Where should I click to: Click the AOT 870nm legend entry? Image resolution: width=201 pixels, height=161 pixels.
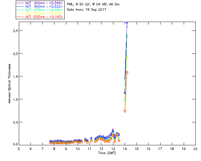tap(40, 13)
